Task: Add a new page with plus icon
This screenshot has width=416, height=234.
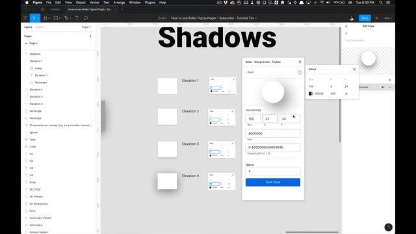Action: [x=90, y=36]
